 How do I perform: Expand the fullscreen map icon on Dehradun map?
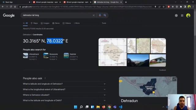(x=174, y=79)
